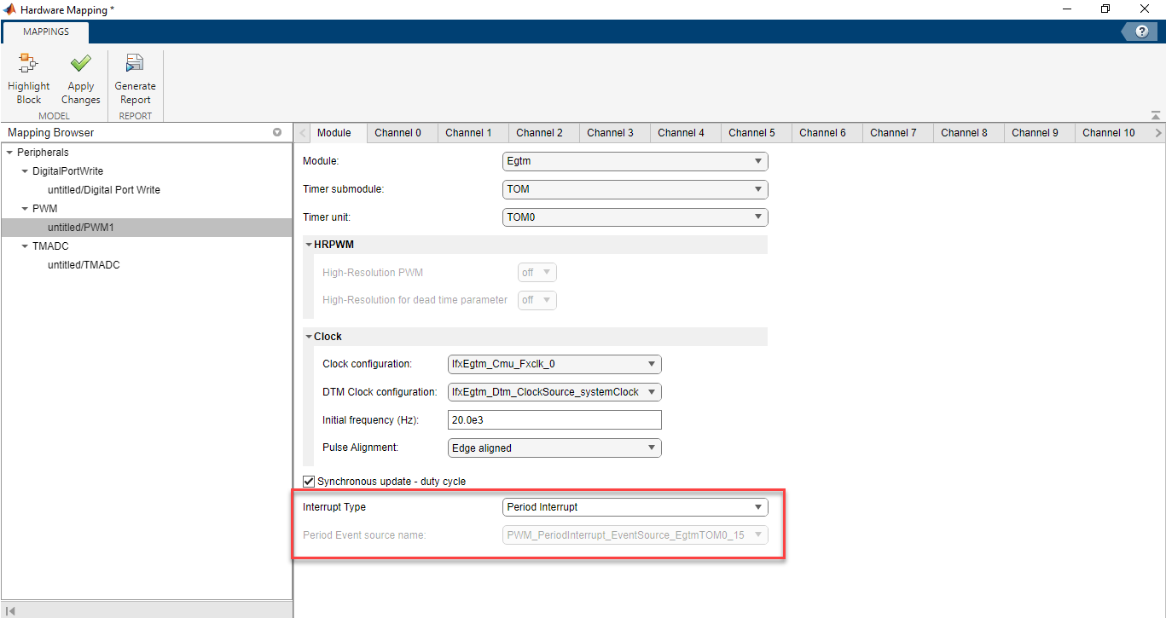Screen dimensions: 1166x618
Task: Collapse the toolstrip using the corner icon
Action: (1155, 115)
